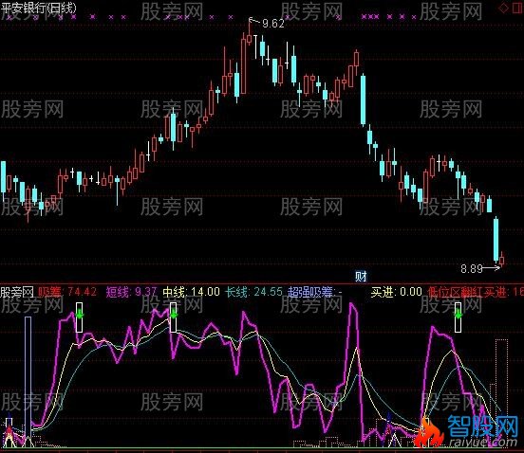This screenshot has height=453, width=524.
Task: Click the chart title 平安银行(日线)
Action: pyautogui.click(x=38, y=8)
